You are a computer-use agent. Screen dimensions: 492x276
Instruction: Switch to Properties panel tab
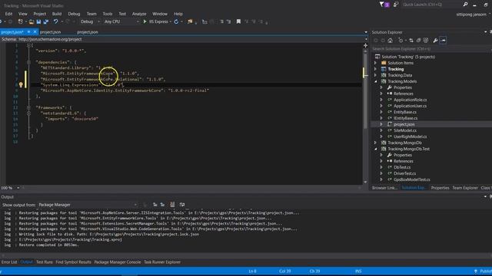(x=440, y=188)
